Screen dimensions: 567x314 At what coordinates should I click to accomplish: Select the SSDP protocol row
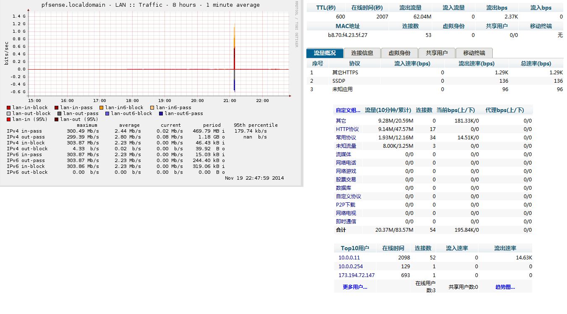coord(435,81)
